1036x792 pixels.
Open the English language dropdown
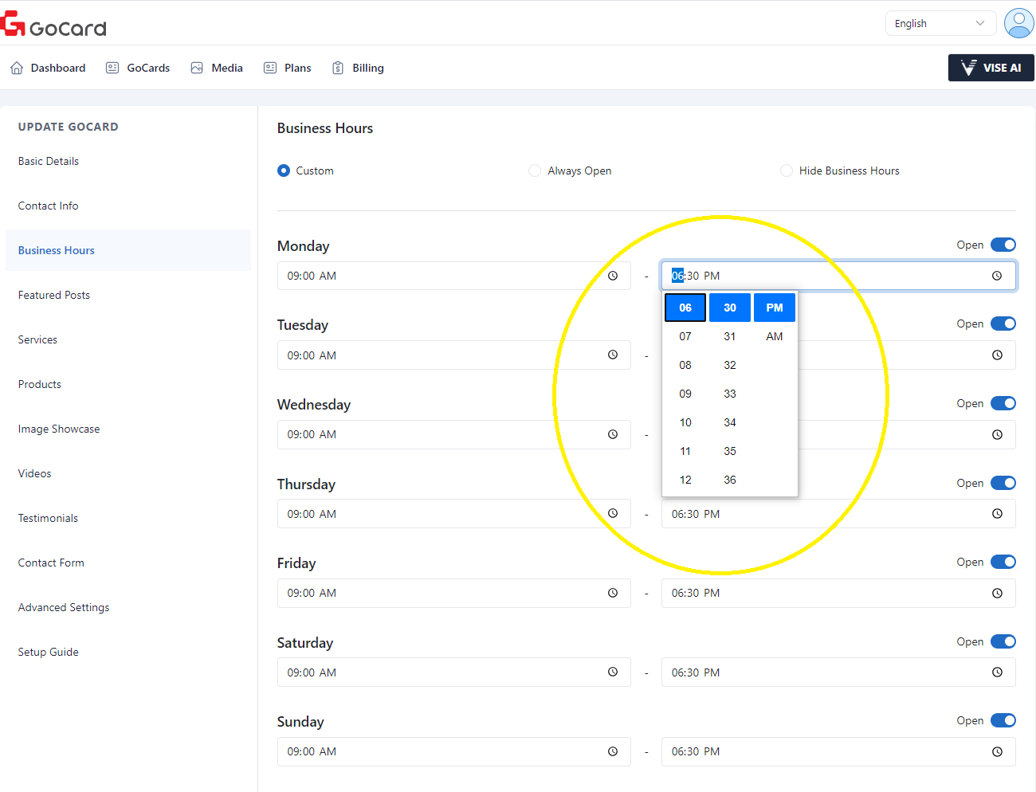pyautogui.click(x=940, y=23)
